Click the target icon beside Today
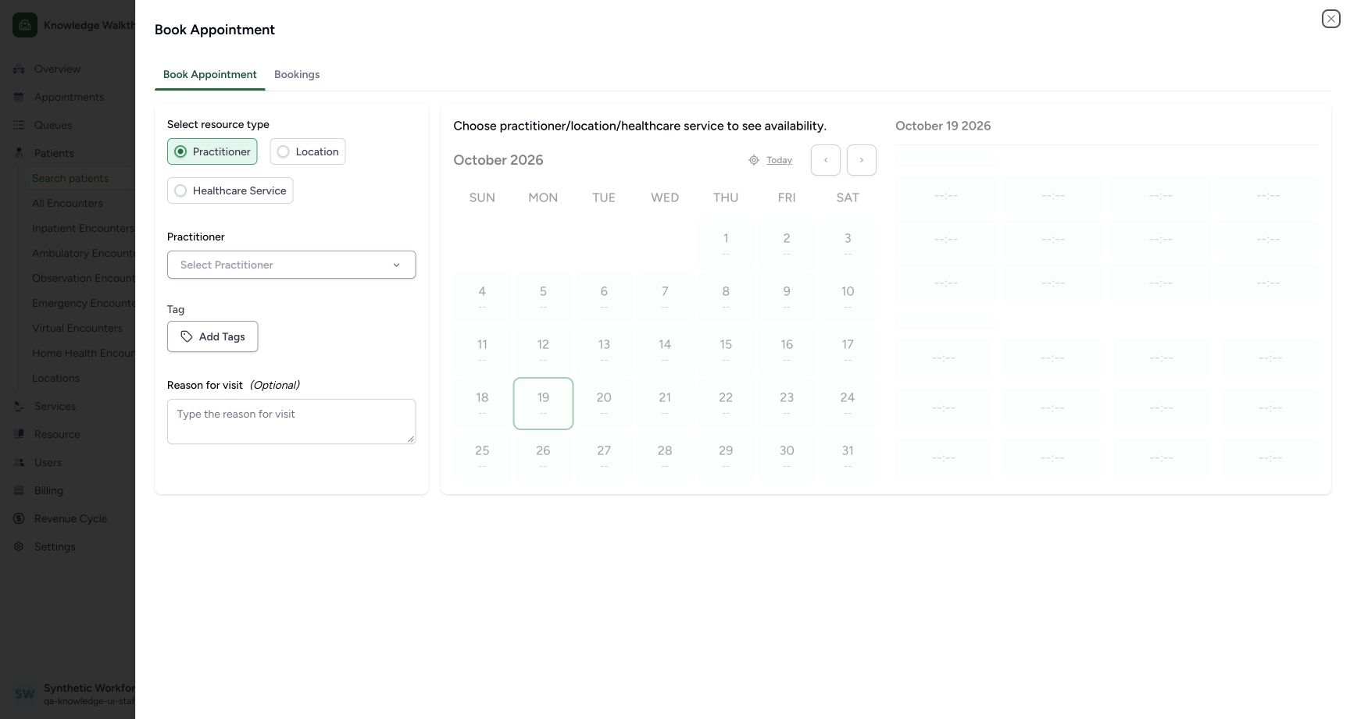The width and height of the screenshot is (1350, 719). [754, 160]
